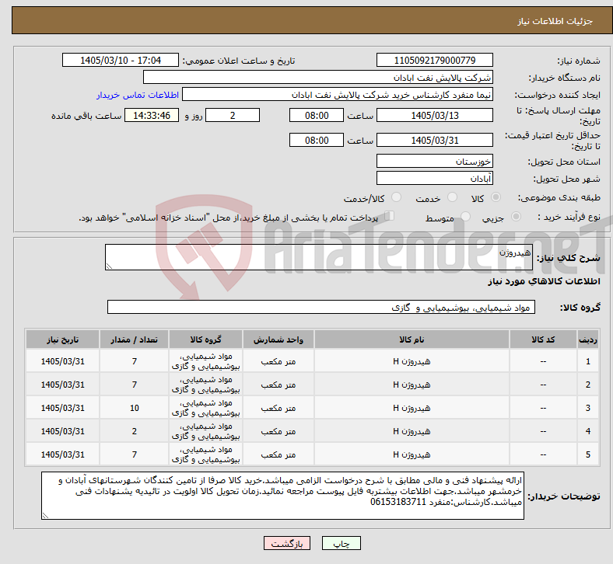This screenshot has width=613, height=564.
Task: Click هیدروژن H in row 5
Action: coord(412,454)
